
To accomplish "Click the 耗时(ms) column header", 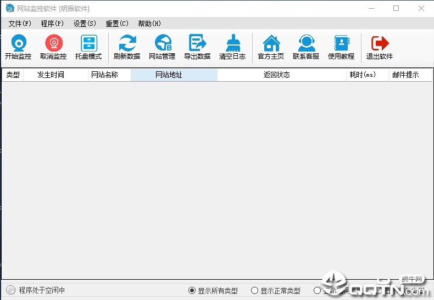I will pyautogui.click(x=368, y=75).
